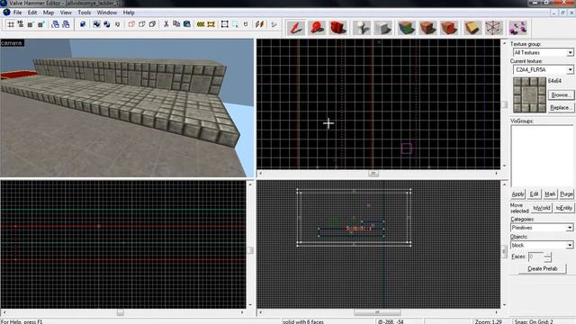Viewport: 576px width, 324px height.
Task: Toggle auto-selection mode
Action: [235, 24]
